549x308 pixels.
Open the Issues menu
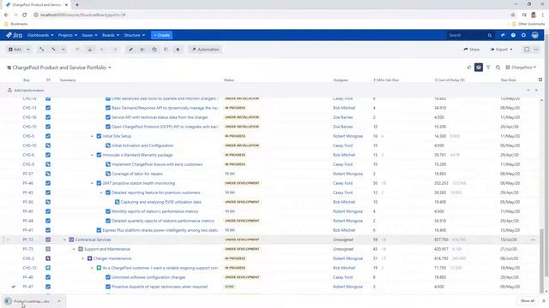pyautogui.click(x=89, y=35)
